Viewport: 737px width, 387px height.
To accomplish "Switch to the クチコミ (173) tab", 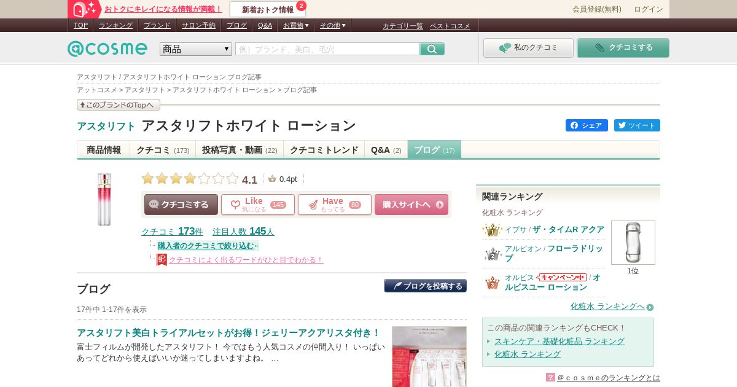I will 163,150.
